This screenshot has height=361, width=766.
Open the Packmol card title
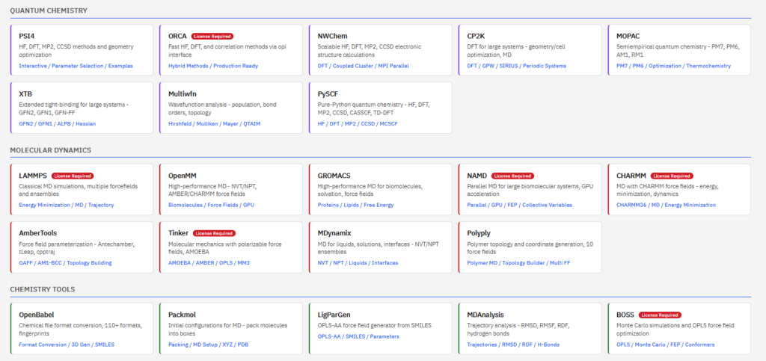click(x=182, y=315)
